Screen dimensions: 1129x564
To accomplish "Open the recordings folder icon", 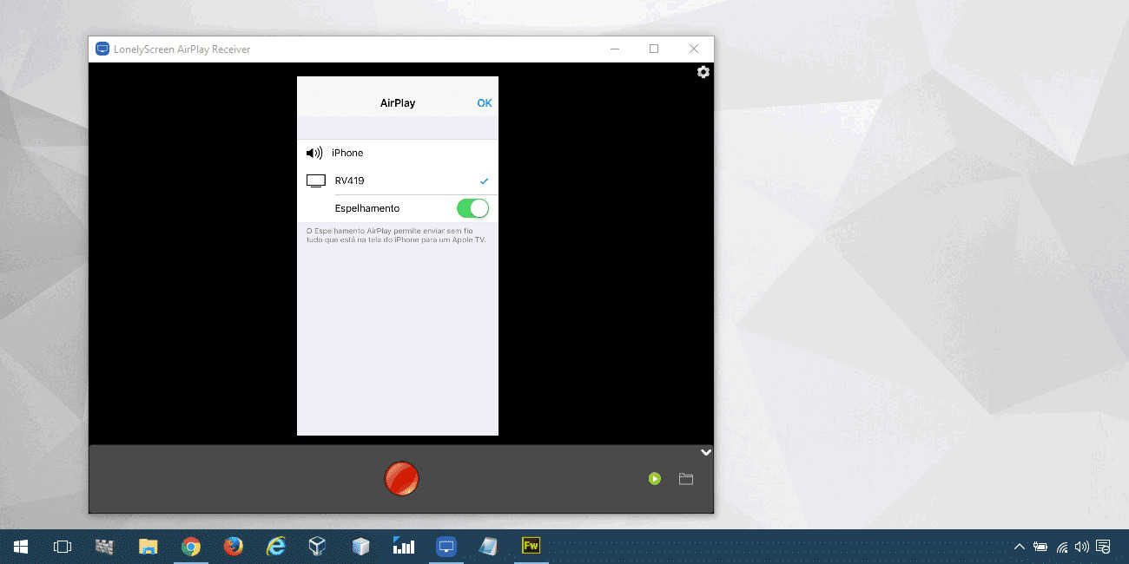I will point(686,479).
